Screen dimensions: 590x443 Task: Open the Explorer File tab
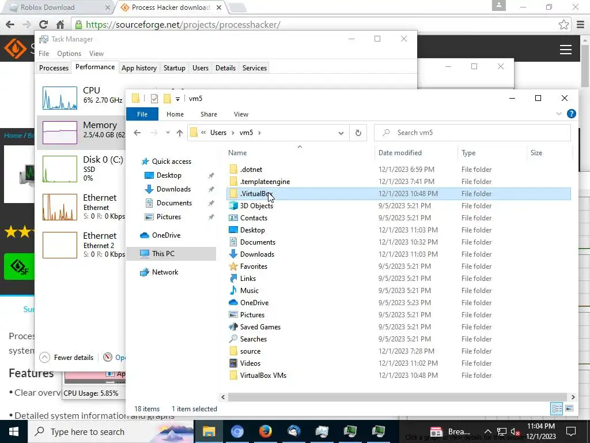[x=142, y=114]
